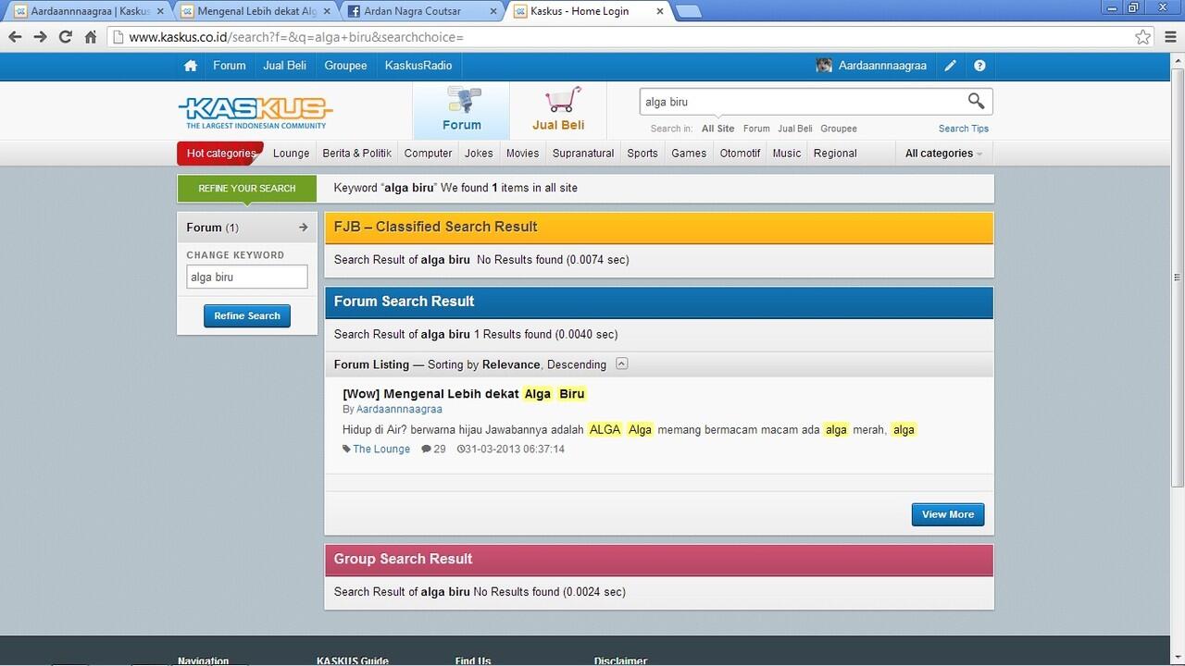Switch to the Mengenal Lebih dekat Alga browser tab
Viewport: 1185px width, 666px height.
tap(256, 11)
